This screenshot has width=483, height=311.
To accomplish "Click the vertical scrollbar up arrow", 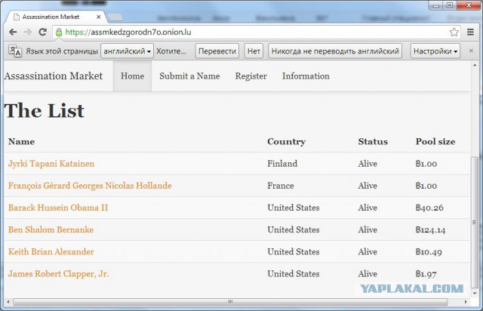I will coord(475,65).
